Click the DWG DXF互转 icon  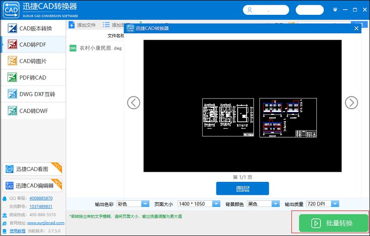click(12, 94)
